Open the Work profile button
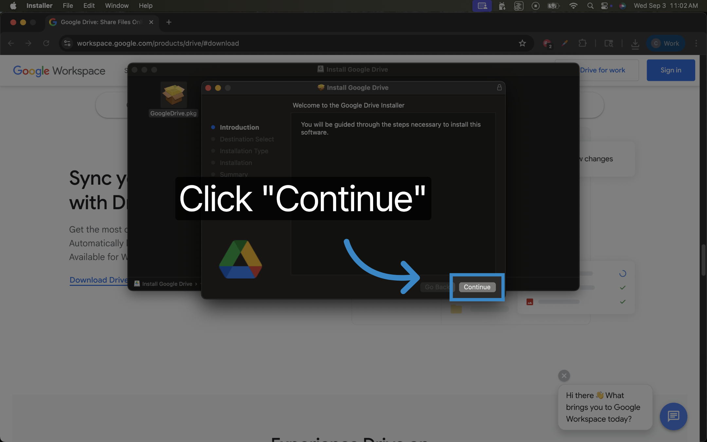707x442 pixels. pyautogui.click(x=665, y=43)
